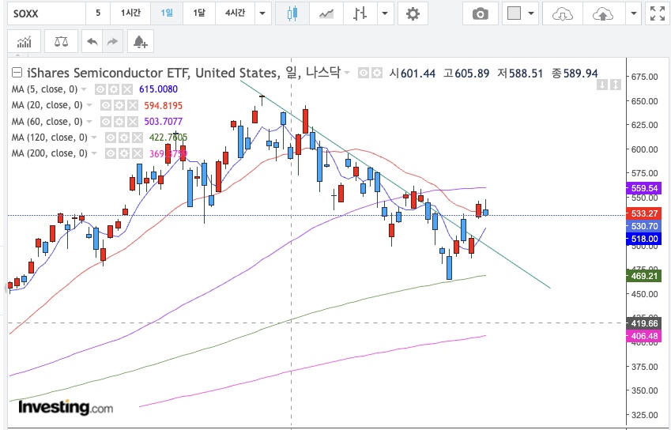Expand MA (200, close, 0) dropdown arrow

(x=94, y=153)
